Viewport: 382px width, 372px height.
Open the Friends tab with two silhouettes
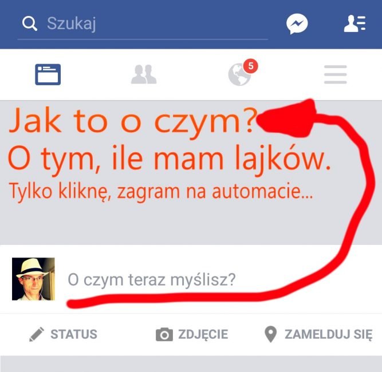click(144, 74)
